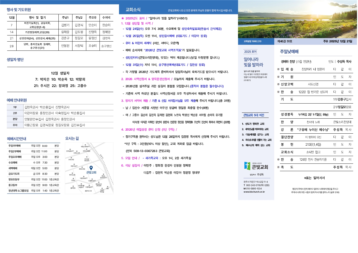This screenshot has height=253, width=358.
Task: Click the 주낮1 column header
Action: click(x=65, y=18)
